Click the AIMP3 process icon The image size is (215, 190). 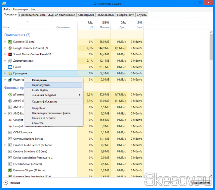[10, 101]
